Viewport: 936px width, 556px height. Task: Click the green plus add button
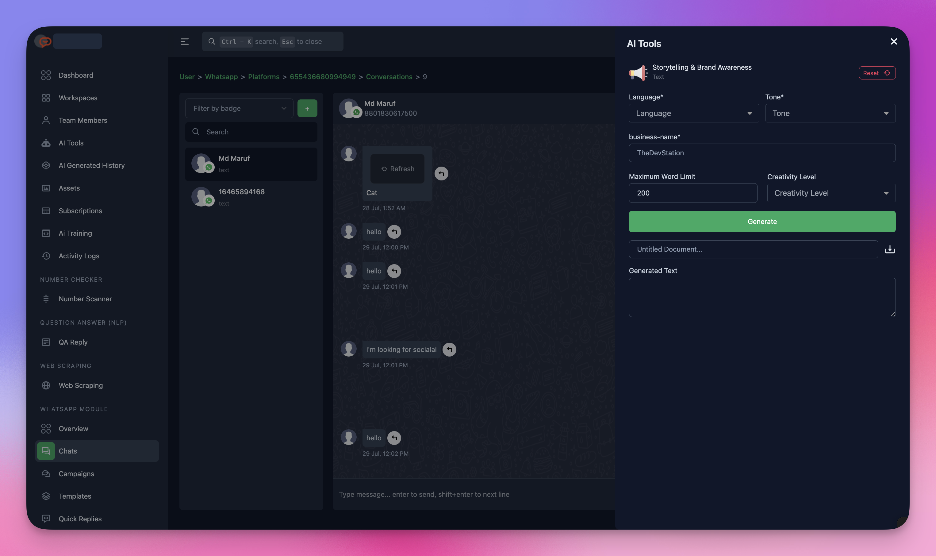click(x=307, y=109)
